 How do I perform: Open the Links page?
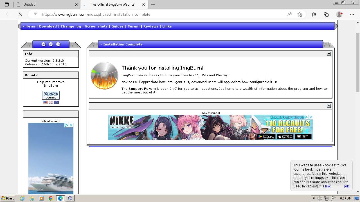click(x=167, y=26)
